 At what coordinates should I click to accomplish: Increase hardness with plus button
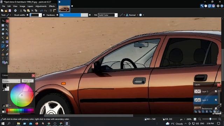tap(90, 15)
